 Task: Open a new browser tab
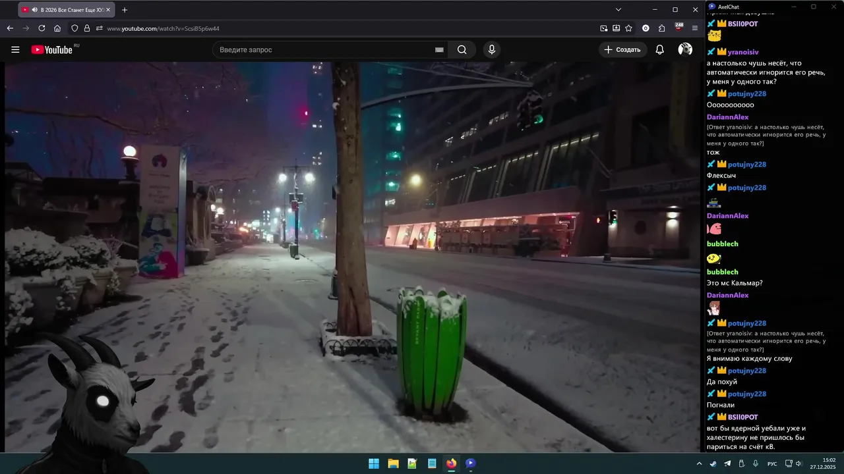pyautogui.click(x=125, y=10)
